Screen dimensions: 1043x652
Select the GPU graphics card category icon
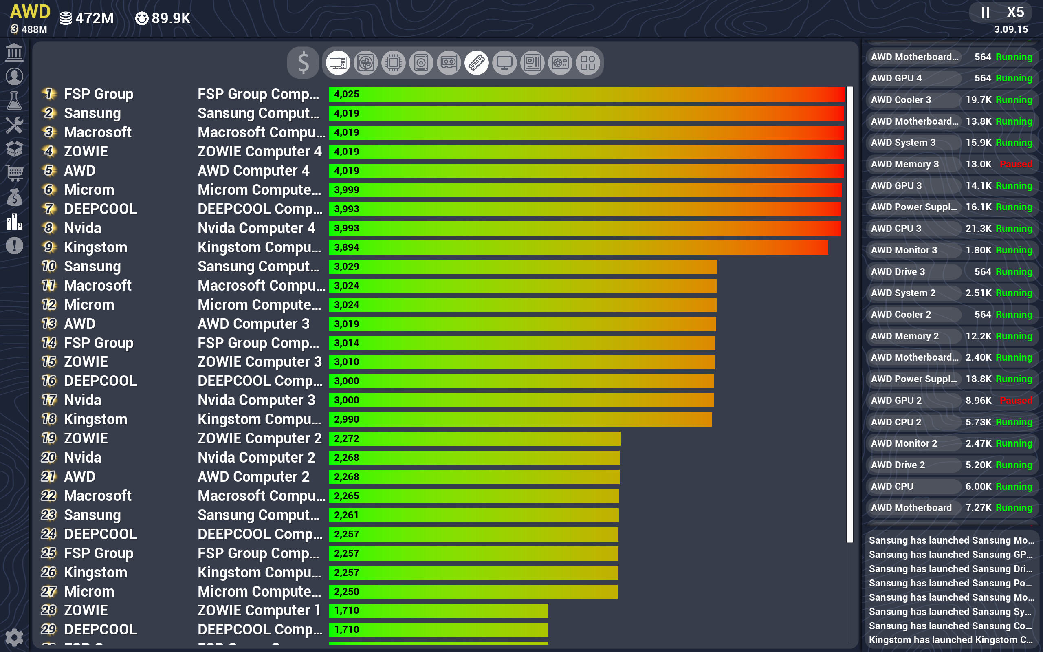pos(449,63)
